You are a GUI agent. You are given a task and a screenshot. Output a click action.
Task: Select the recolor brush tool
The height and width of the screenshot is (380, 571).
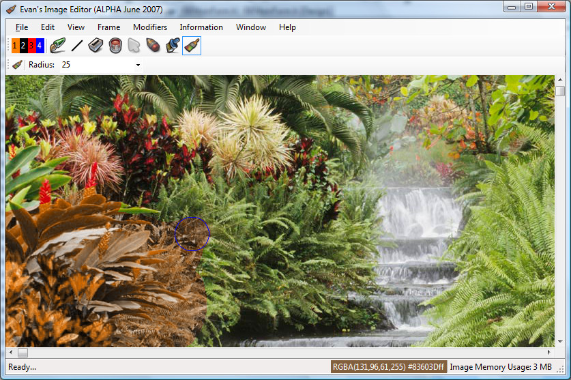coord(192,46)
